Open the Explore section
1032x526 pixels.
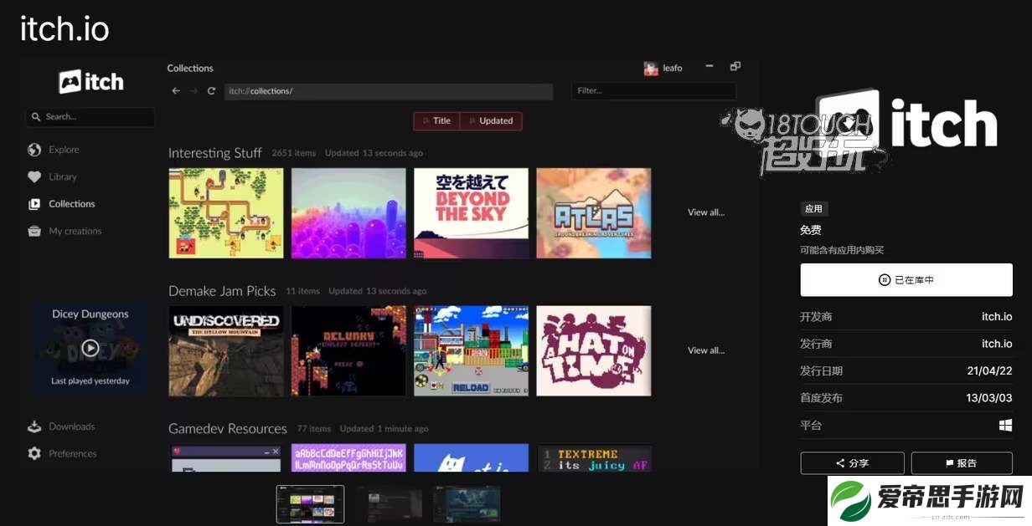pos(64,150)
